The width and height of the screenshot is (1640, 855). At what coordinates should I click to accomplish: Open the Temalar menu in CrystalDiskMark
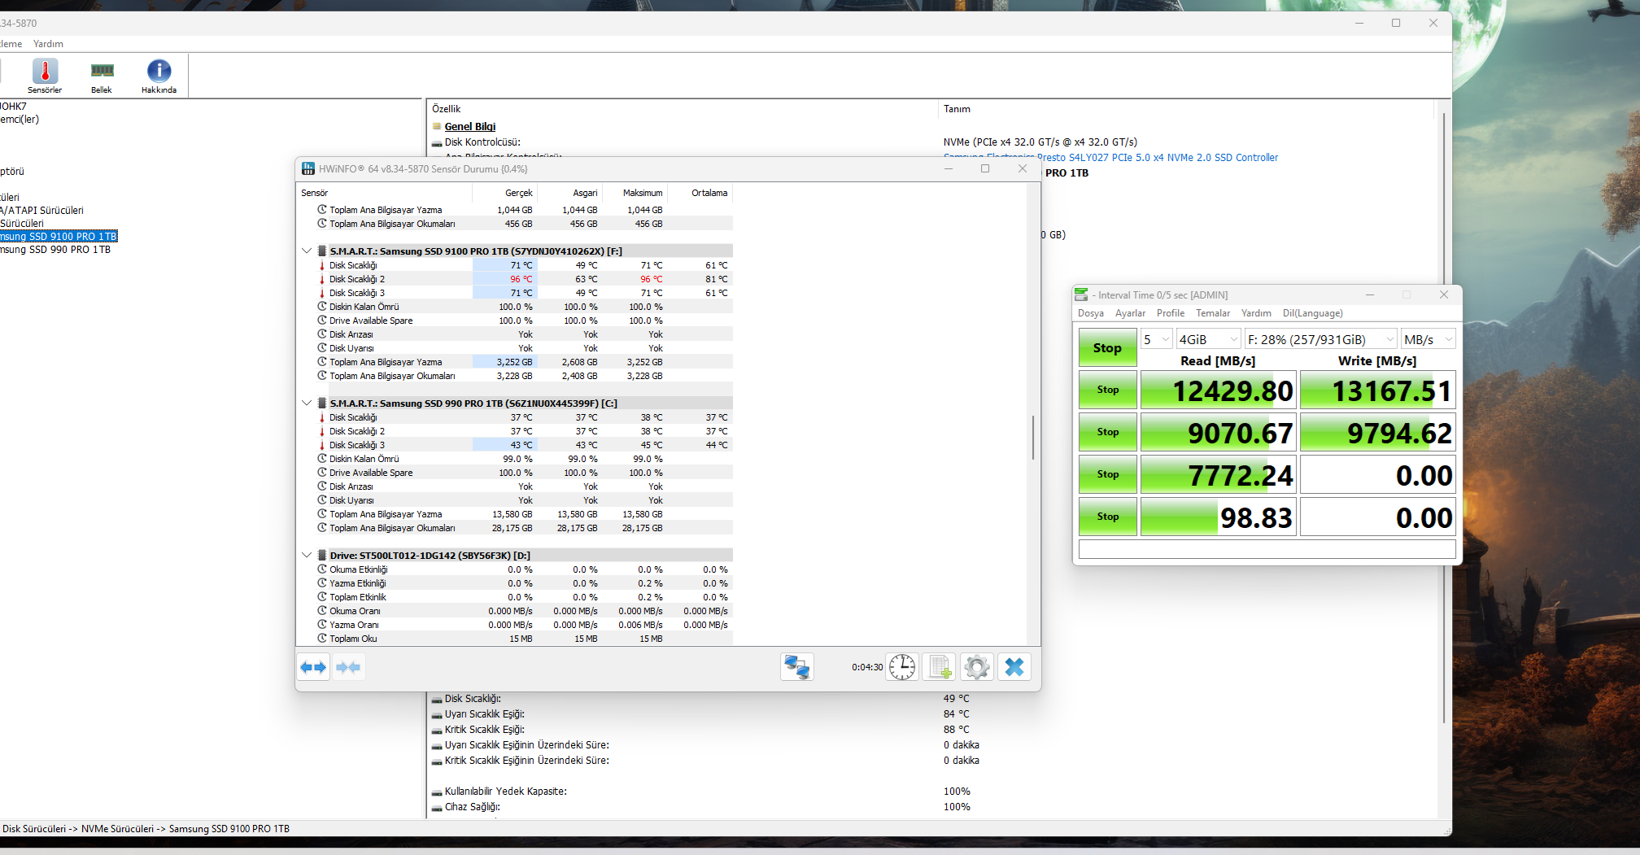tap(1213, 313)
